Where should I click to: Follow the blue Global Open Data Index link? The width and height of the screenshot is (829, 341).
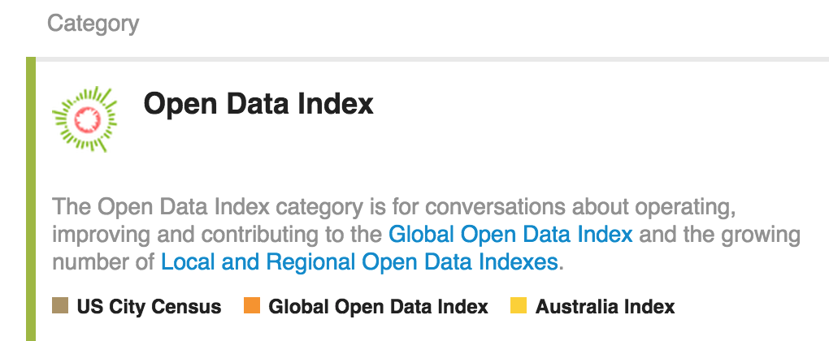pyautogui.click(x=510, y=235)
